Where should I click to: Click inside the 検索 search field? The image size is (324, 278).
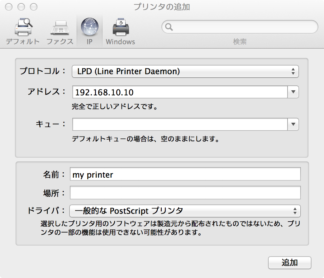243,27
